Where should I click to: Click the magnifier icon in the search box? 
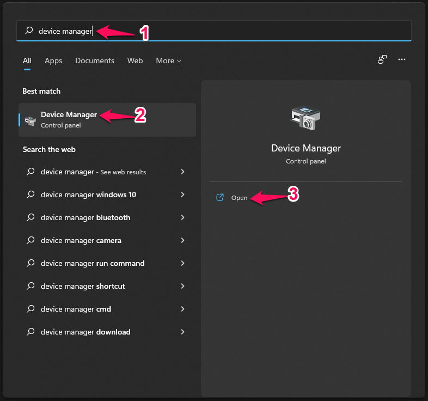29,31
